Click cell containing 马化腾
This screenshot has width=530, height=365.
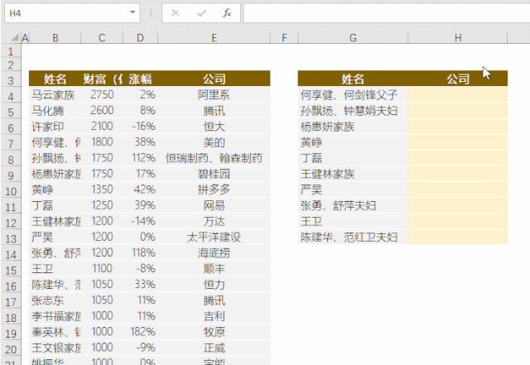[x=55, y=111]
